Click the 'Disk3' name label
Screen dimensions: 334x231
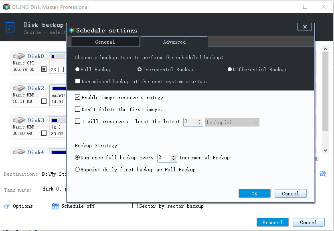[36, 120]
